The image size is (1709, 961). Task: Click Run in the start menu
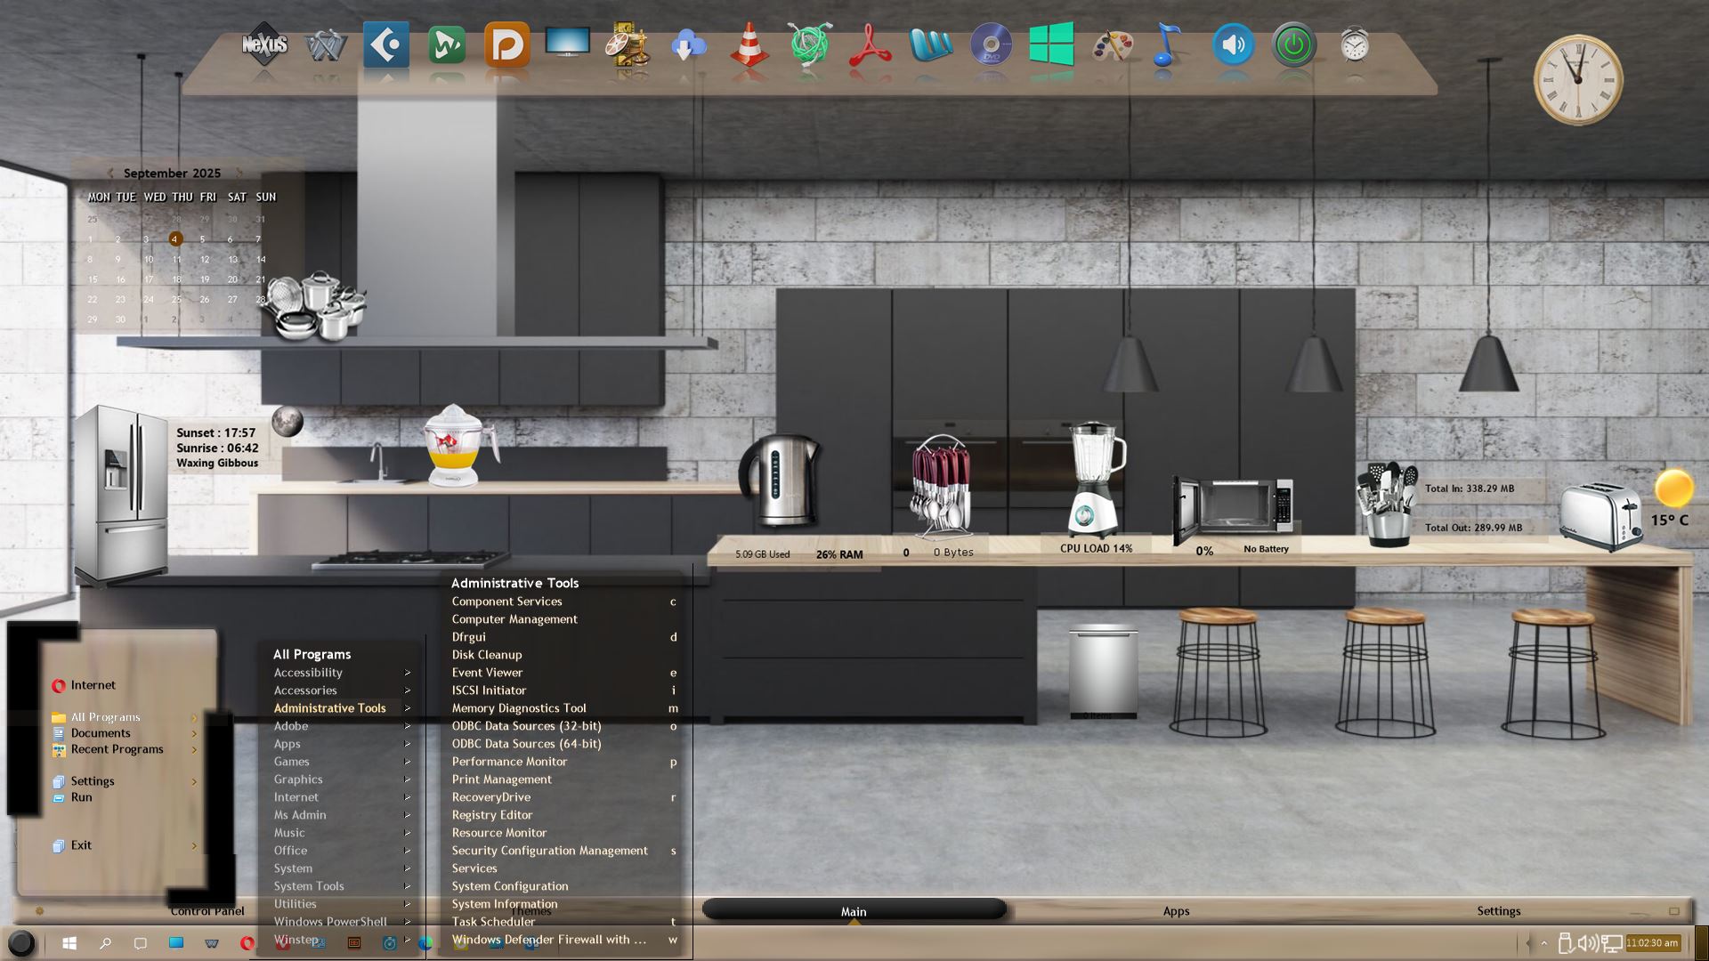[x=81, y=797]
